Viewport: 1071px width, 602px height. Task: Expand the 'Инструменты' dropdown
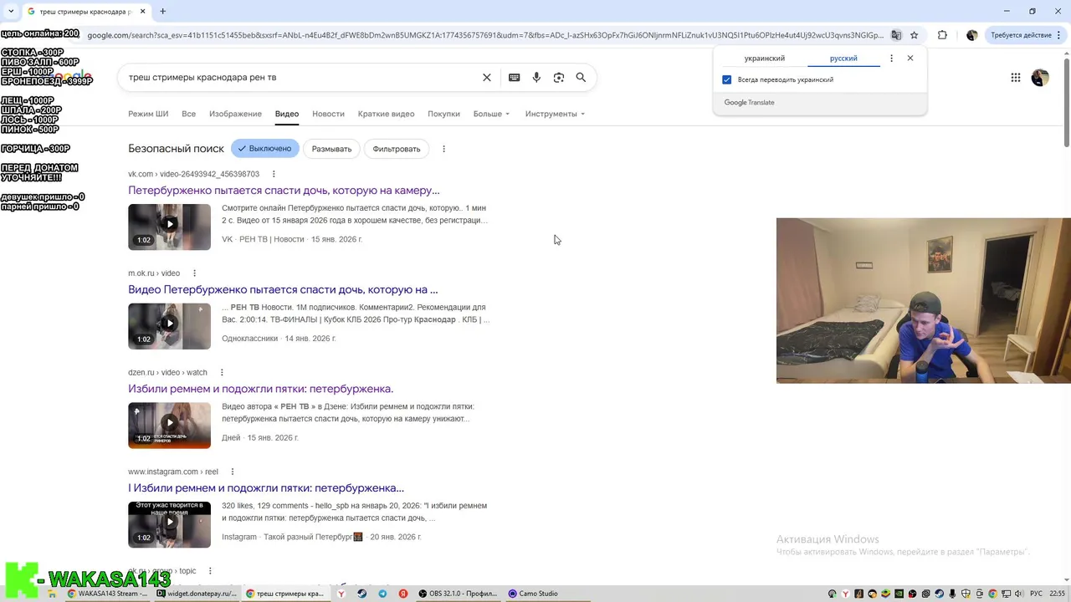coord(555,114)
